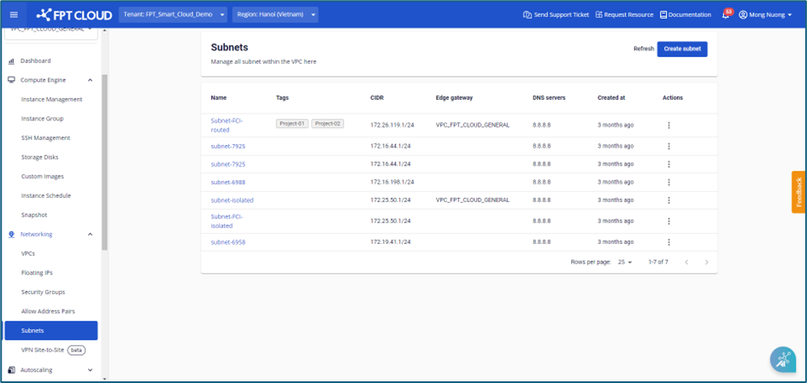Open the Feedback side tab
The width and height of the screenshot is (807, 383).
[x=798, y=192]
